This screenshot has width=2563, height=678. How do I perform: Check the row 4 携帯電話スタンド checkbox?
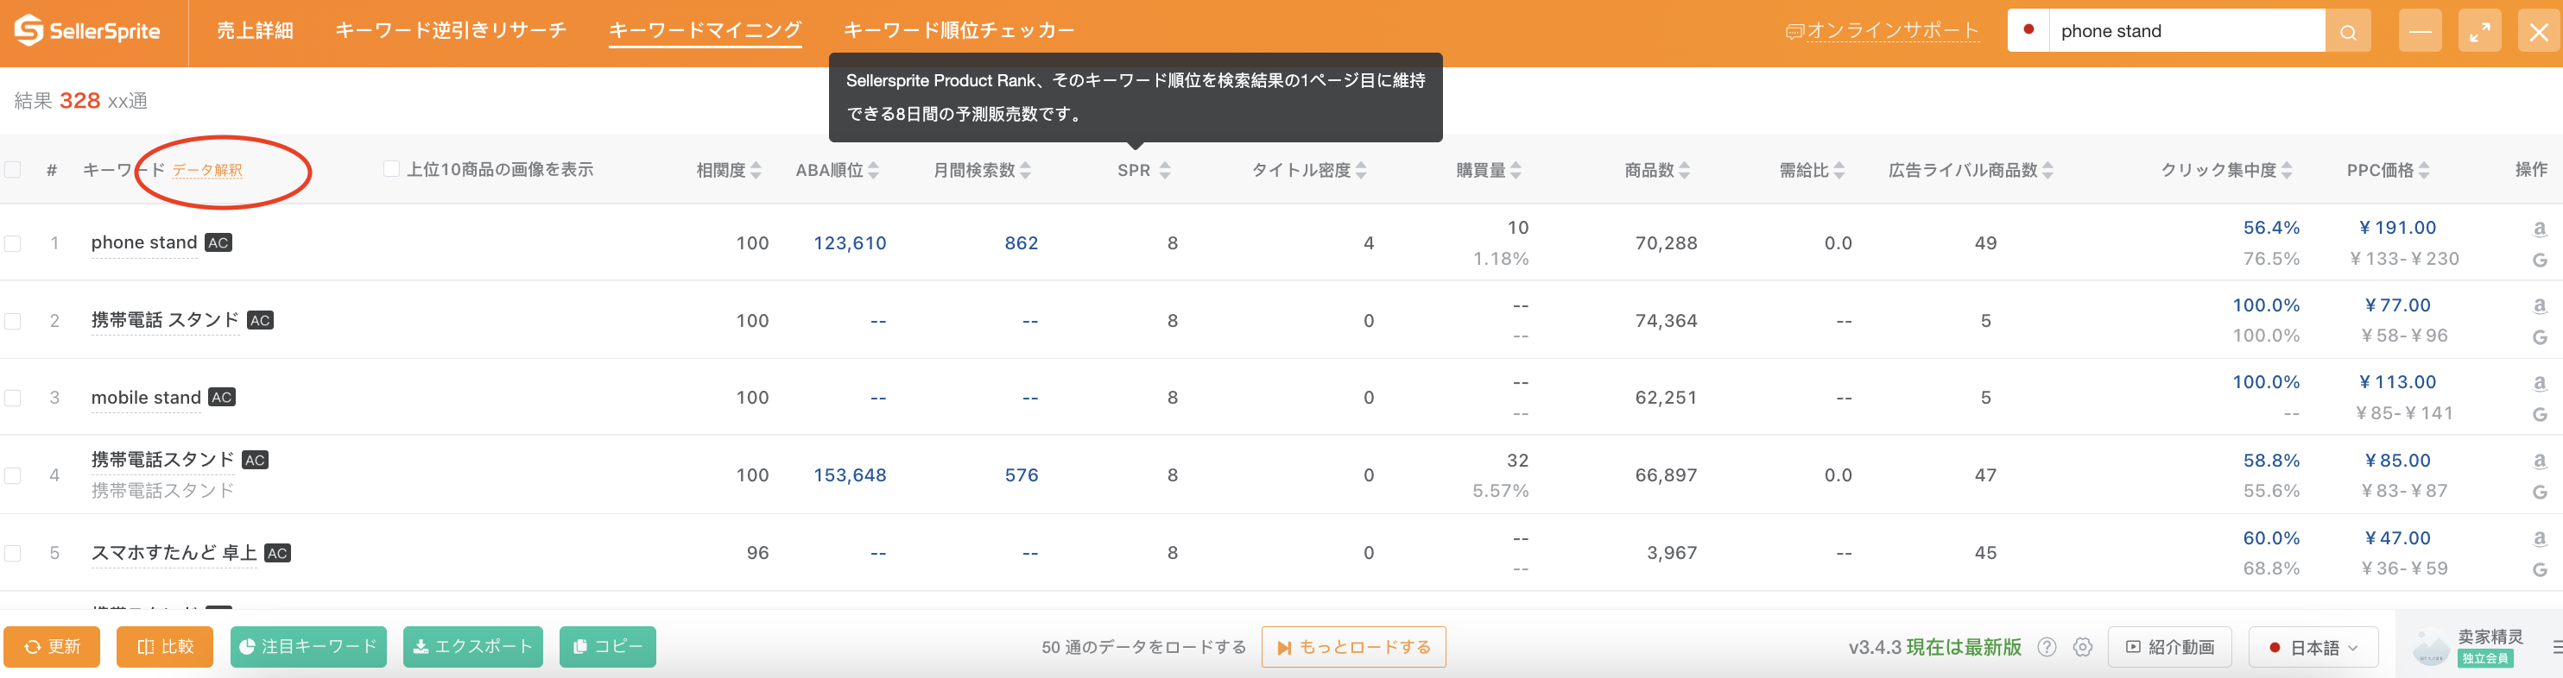13,475
